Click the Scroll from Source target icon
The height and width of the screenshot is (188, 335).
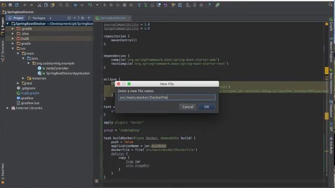69,18
